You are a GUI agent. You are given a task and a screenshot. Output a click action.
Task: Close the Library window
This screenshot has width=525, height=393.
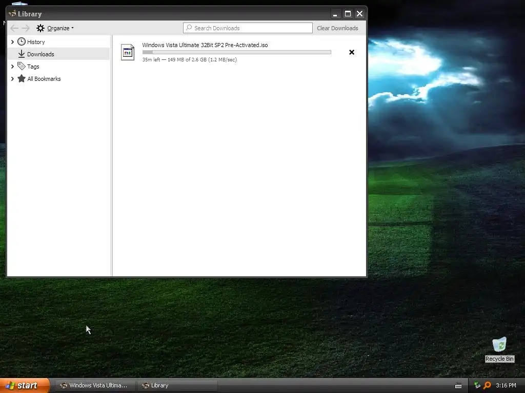[359, 14]
